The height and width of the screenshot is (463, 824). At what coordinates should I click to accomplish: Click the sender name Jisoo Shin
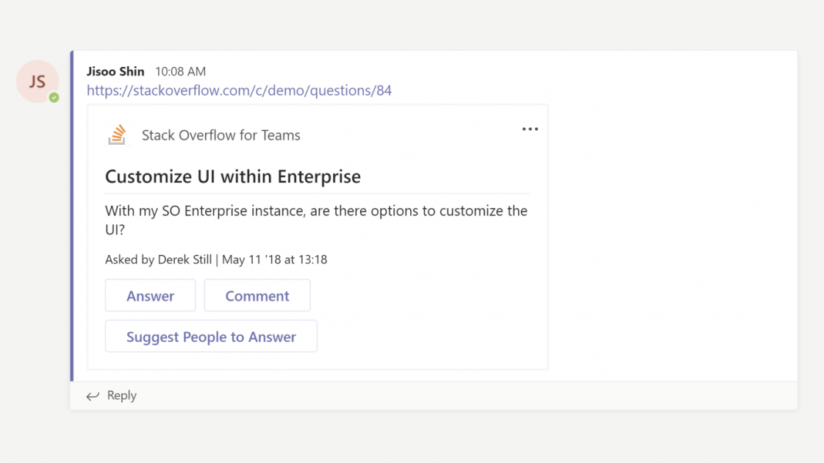tap(115, 71)
